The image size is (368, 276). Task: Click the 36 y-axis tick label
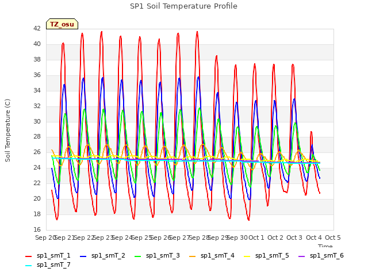point(37,75)
